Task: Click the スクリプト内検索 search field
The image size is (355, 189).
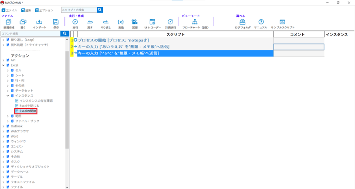Action: (79, 10)
